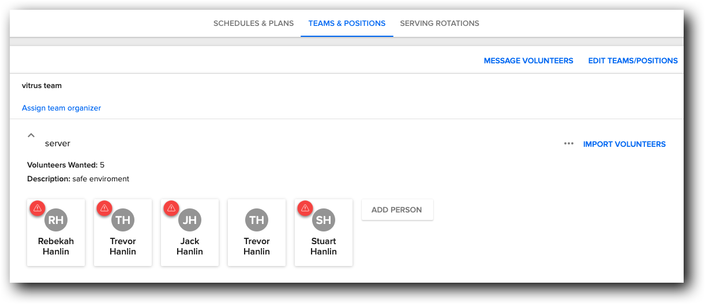
Task: Open Message Volunteers
Action: [528, 60]
